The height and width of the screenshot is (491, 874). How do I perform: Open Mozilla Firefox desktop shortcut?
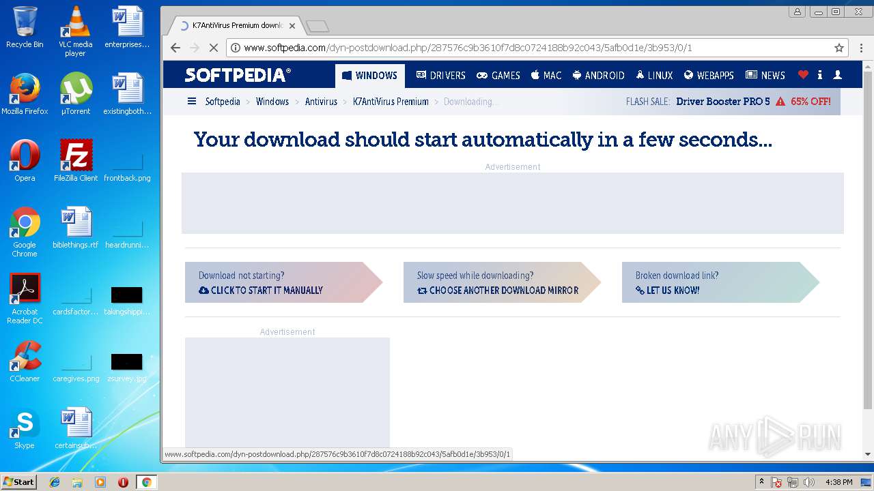point(25,93)
